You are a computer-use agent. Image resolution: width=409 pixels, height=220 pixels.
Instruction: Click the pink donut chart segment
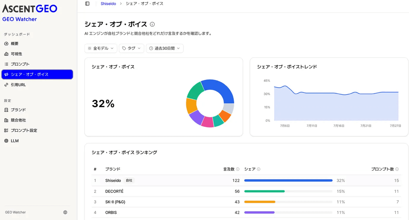coord(207,122)
